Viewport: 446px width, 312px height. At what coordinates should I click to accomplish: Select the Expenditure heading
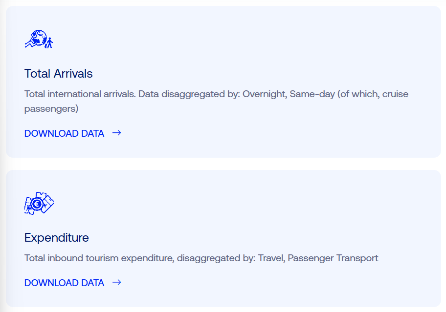click(56, 238)
